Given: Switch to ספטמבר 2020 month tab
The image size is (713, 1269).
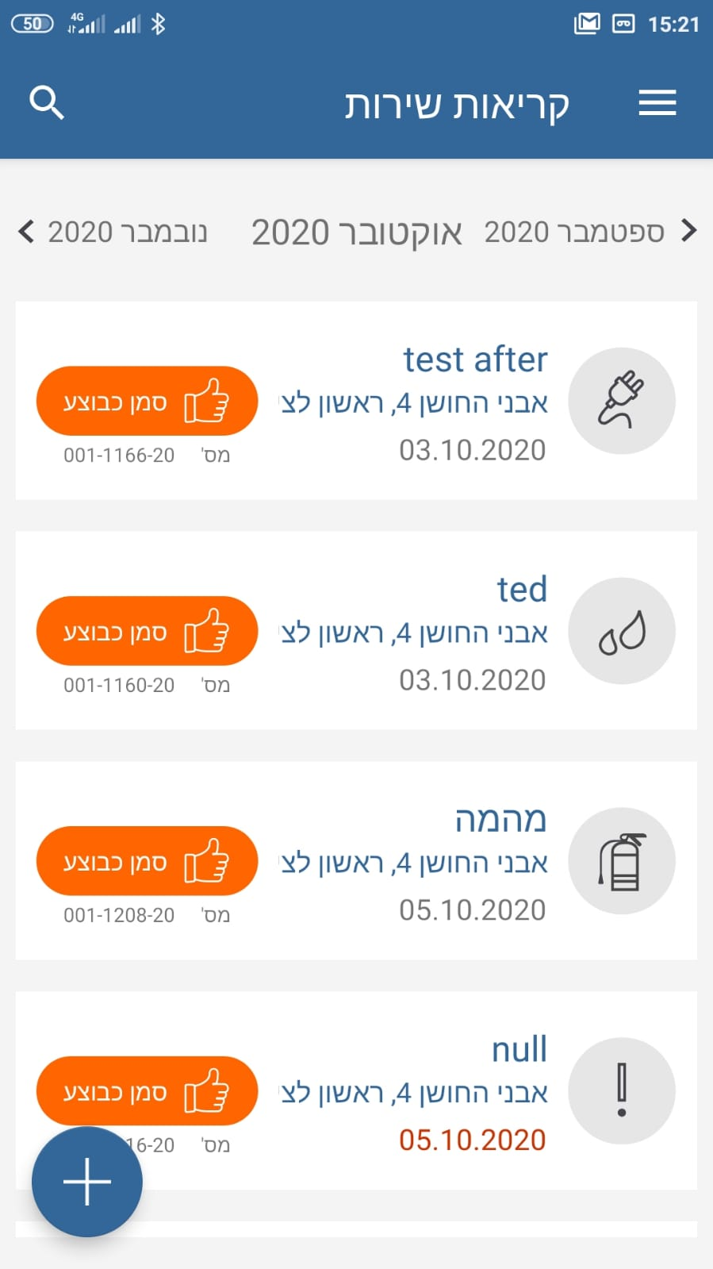Looking at the screenshot, I should point(573,232).
